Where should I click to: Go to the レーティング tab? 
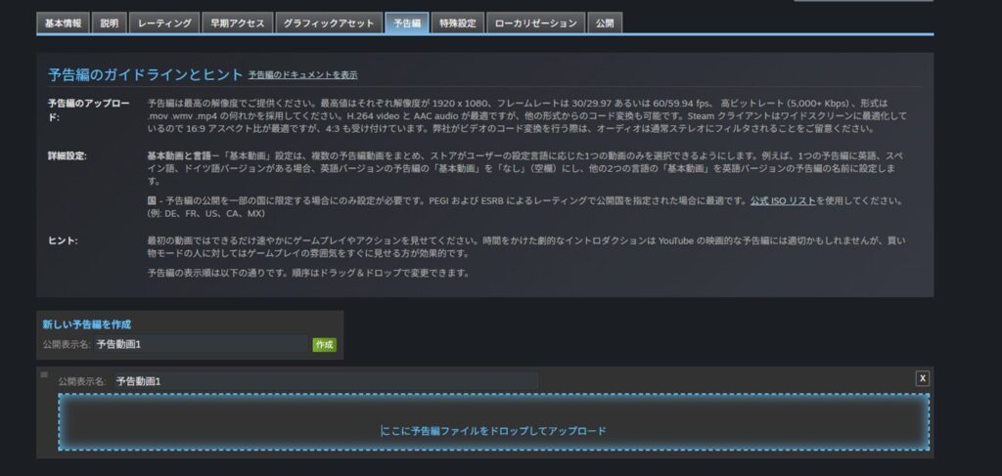coord(164,23)
